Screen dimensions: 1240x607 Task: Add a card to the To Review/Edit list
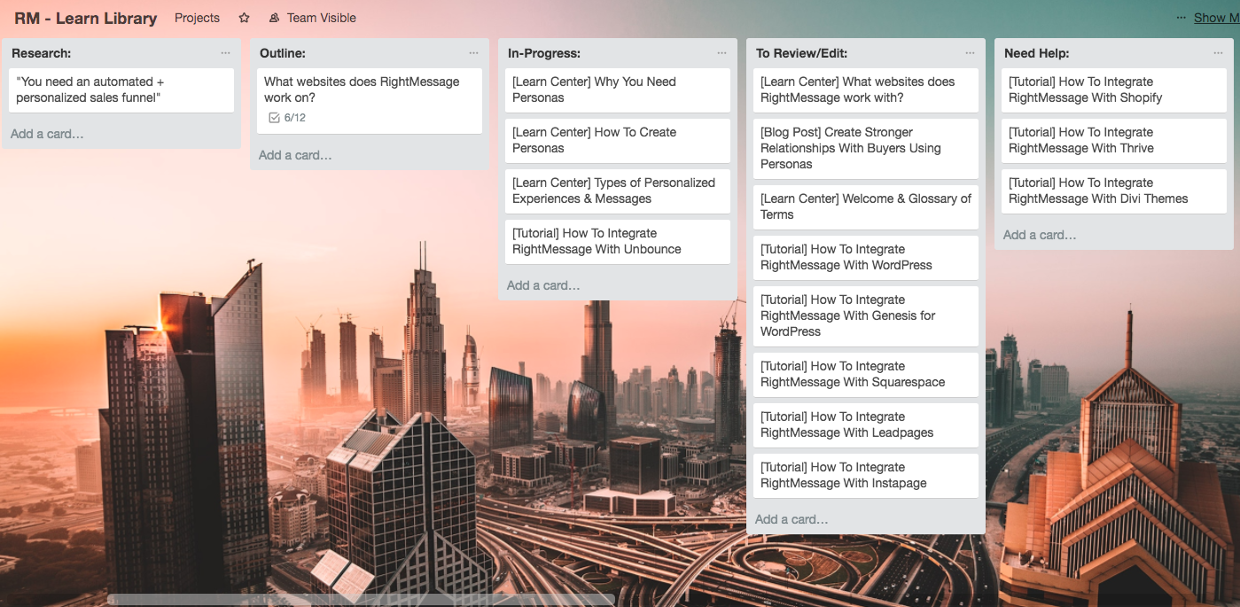click(x=792, y=519)
